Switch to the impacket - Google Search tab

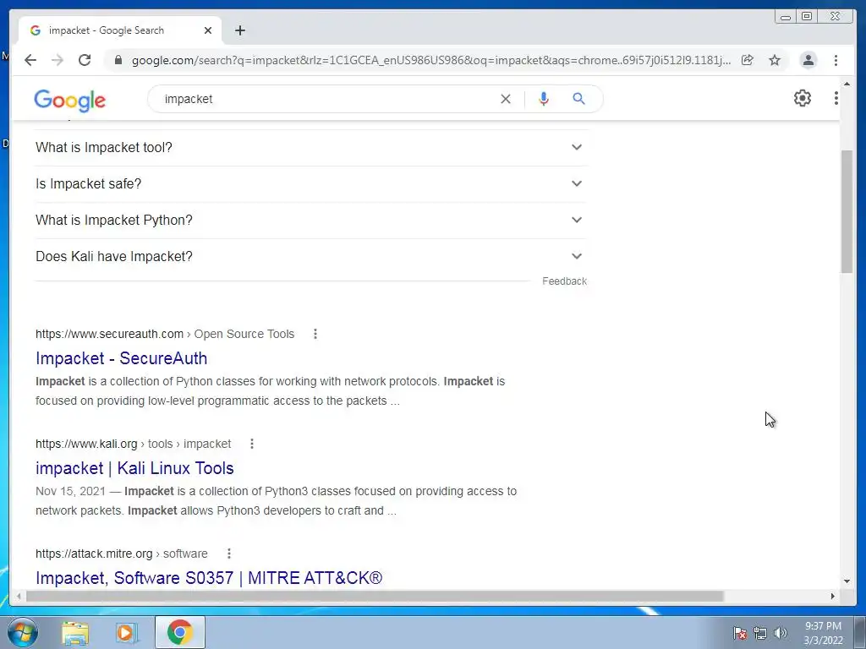[120, 30]
